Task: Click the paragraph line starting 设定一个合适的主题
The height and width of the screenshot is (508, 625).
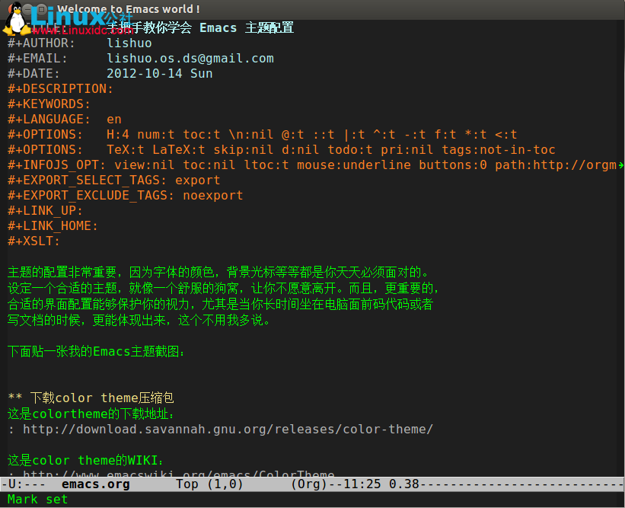Action: pyautogui.click(x=223, y=288)
